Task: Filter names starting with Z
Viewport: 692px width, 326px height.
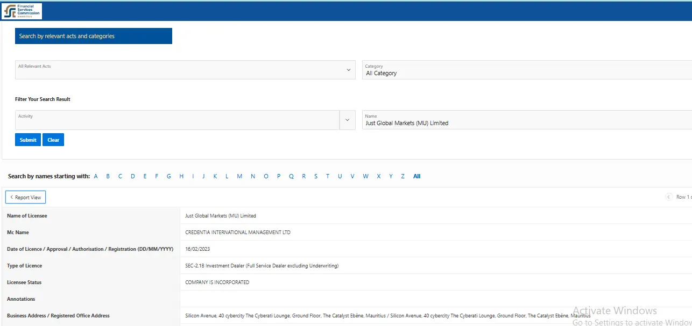Action: pos(403,176)
